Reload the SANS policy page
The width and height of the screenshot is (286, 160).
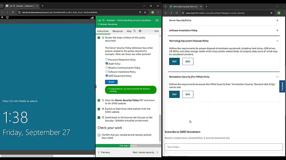(176, 13)
